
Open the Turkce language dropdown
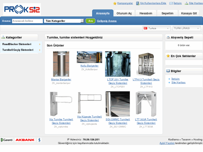tap(156, 28)
